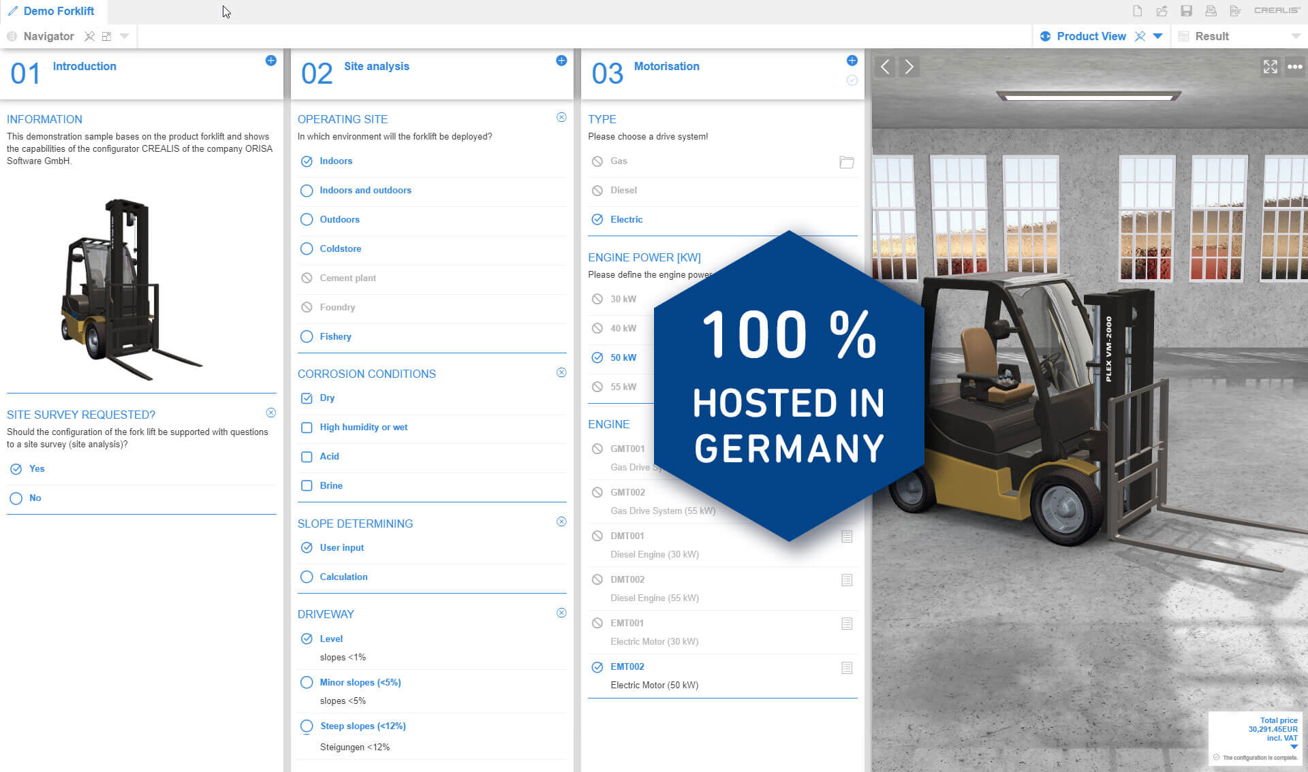Enable Acid corrosion condition
The height and width of the screenshot is (772, 1308).
pyautogui.click(x=432, y=457)
